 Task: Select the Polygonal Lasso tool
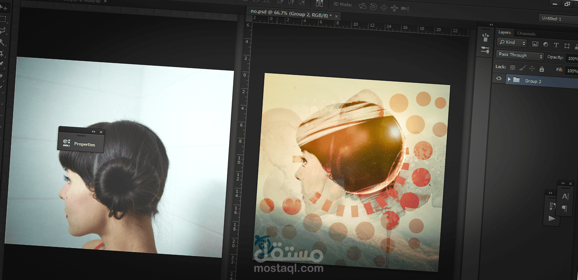click(x=3, y=30)
